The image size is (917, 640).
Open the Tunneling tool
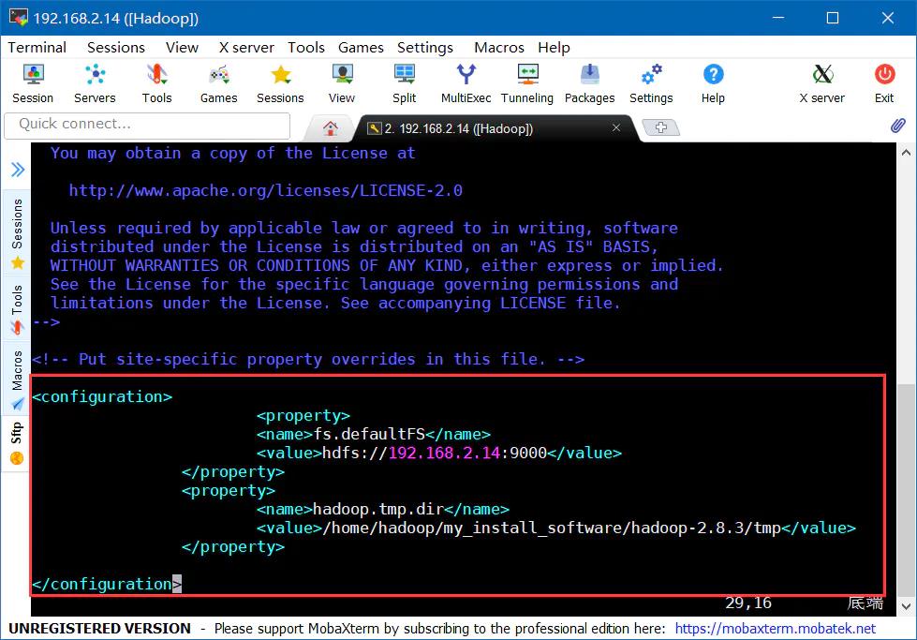[x=527, y=82]
